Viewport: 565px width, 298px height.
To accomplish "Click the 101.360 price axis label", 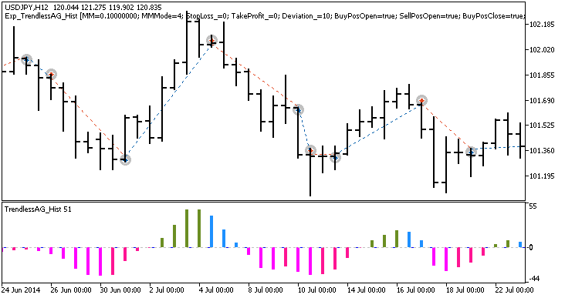I will [542, 150].
